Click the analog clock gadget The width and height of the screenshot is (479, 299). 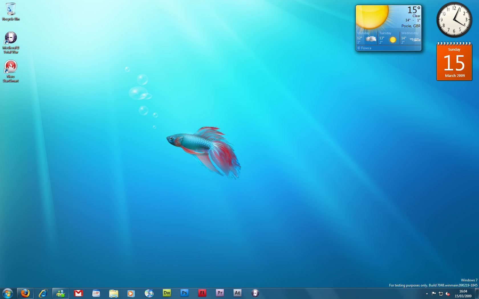[x=454, y=20]
